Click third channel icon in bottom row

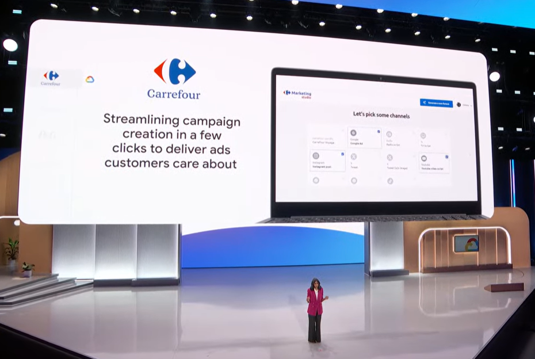point(389,181)
